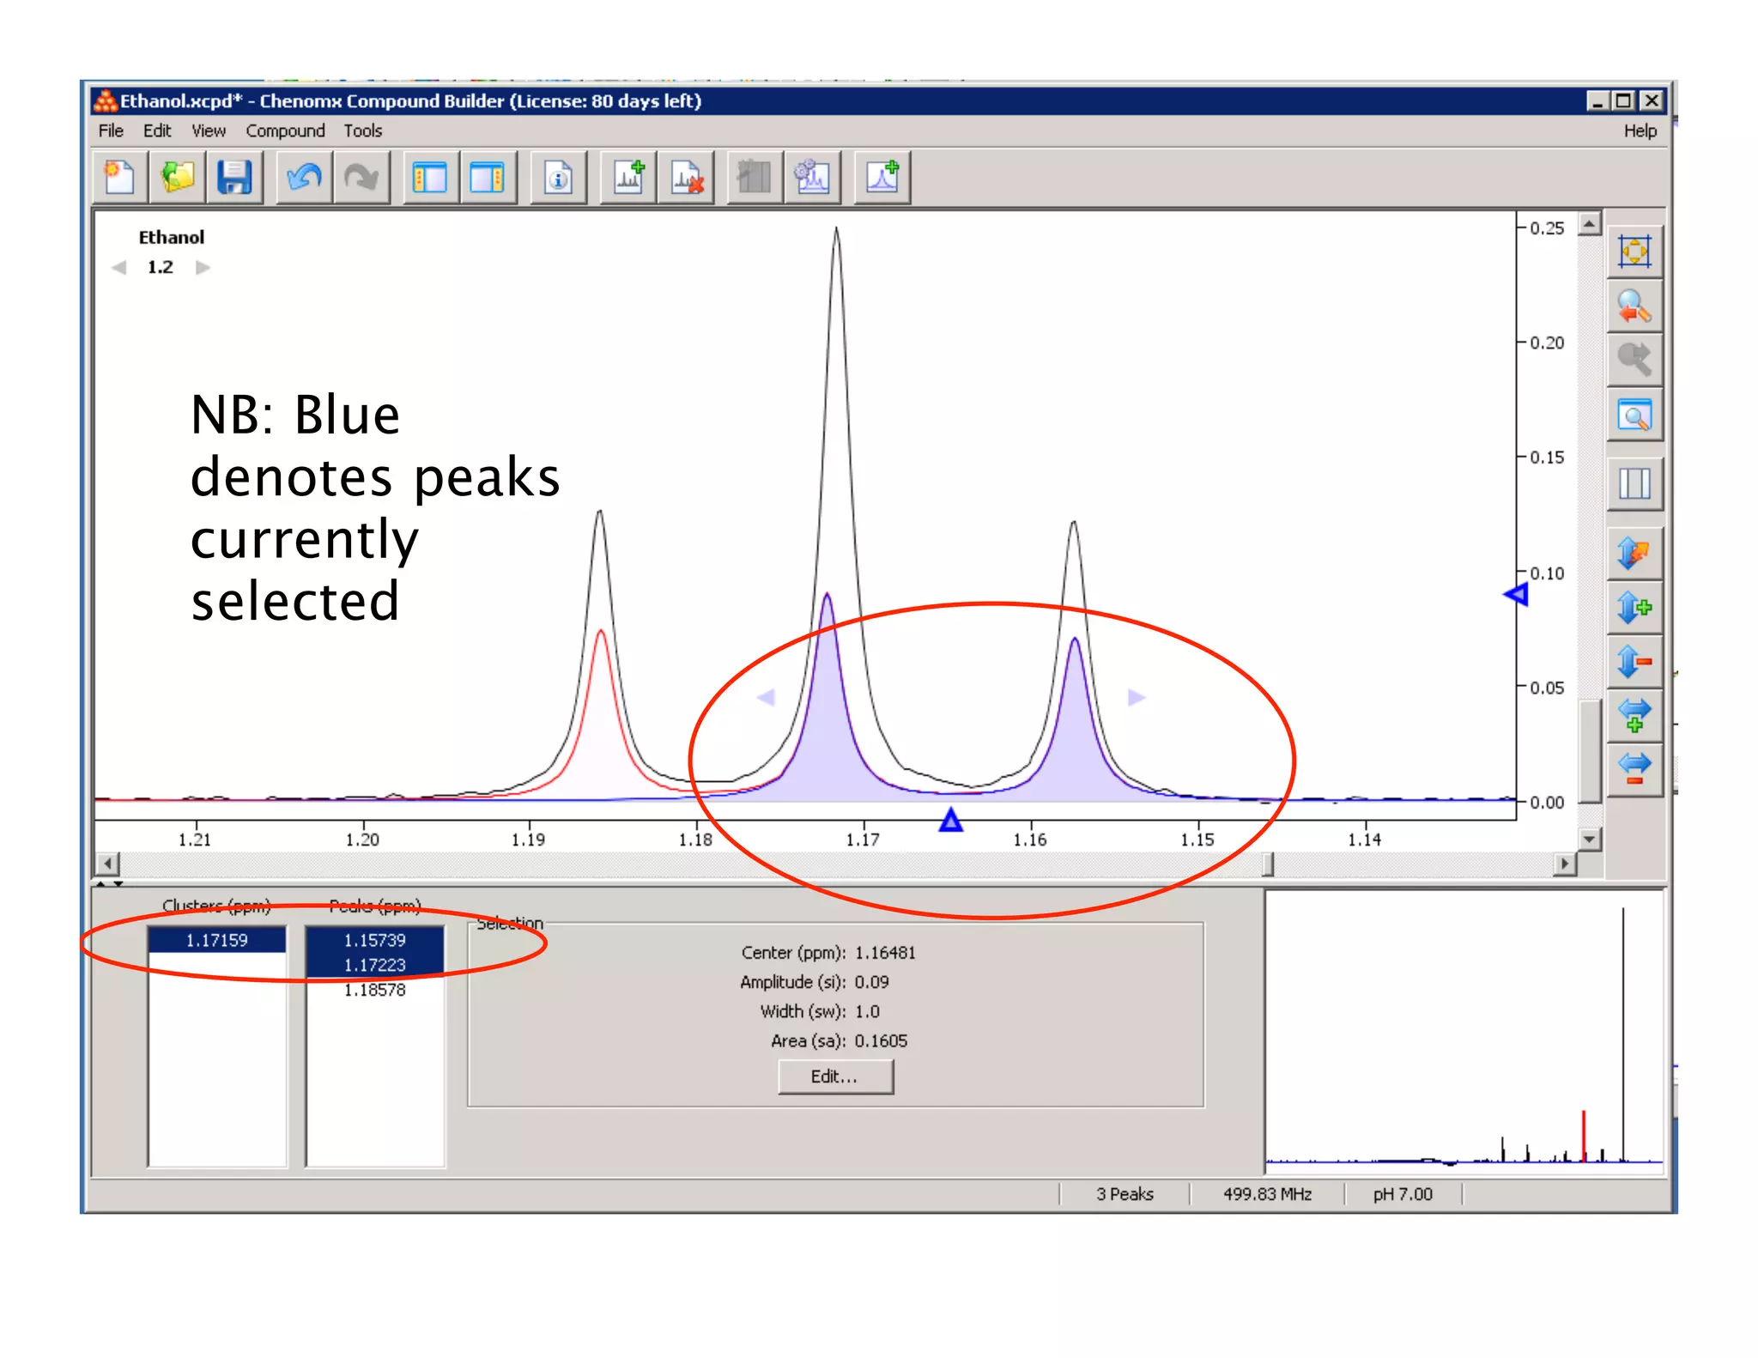Select the zoom-to-fit full view icon
The width and height of the screenshot is (1758, 1358).
1634,252
